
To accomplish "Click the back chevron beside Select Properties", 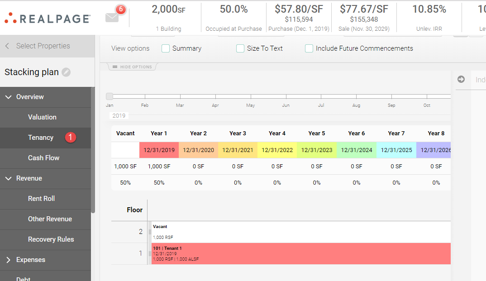I will click(7, 46).
